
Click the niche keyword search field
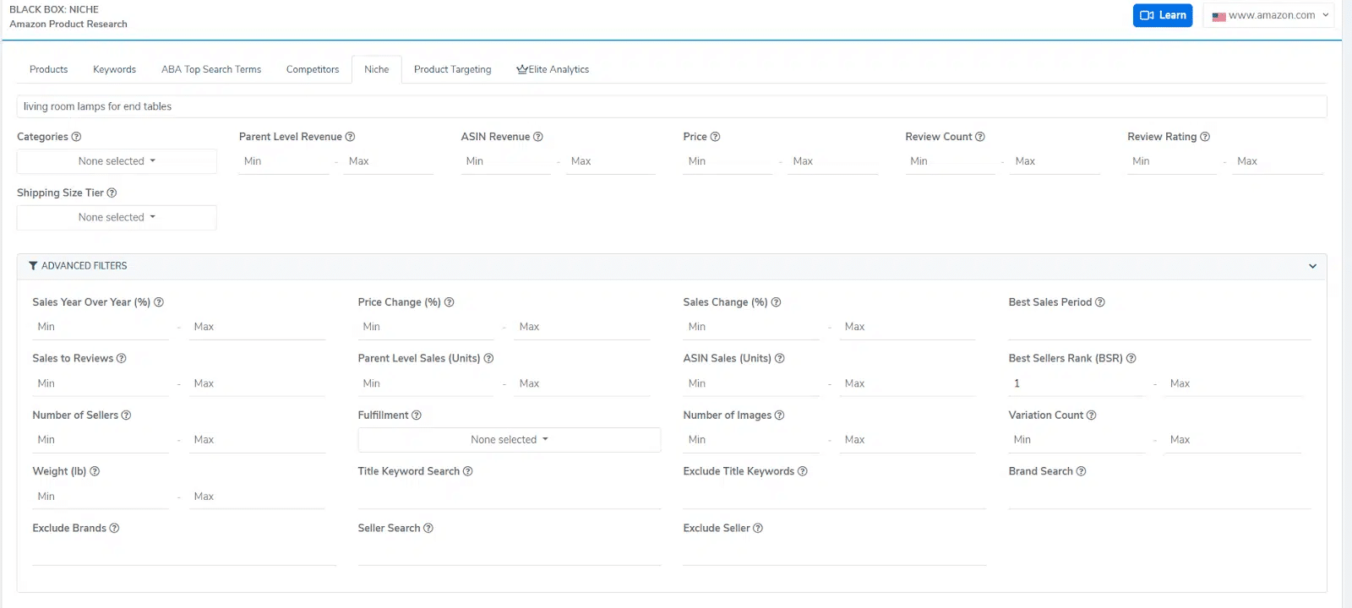pyautogui.click(x=671, y=106)
